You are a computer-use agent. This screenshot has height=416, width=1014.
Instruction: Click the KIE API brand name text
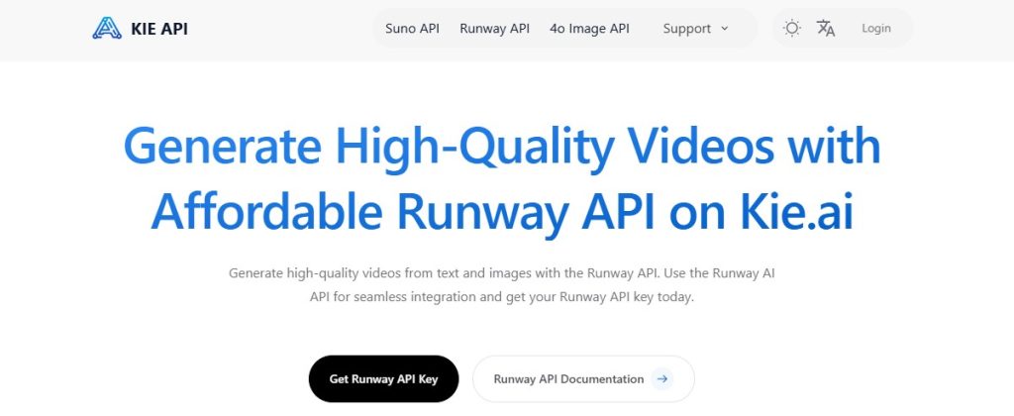(159, 29)
